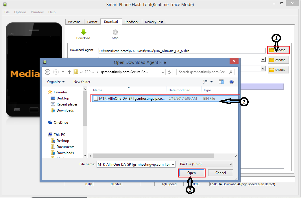301x198 pixels.
Task: Click the green Download arrow icon
Action: [x=83, y=32]
